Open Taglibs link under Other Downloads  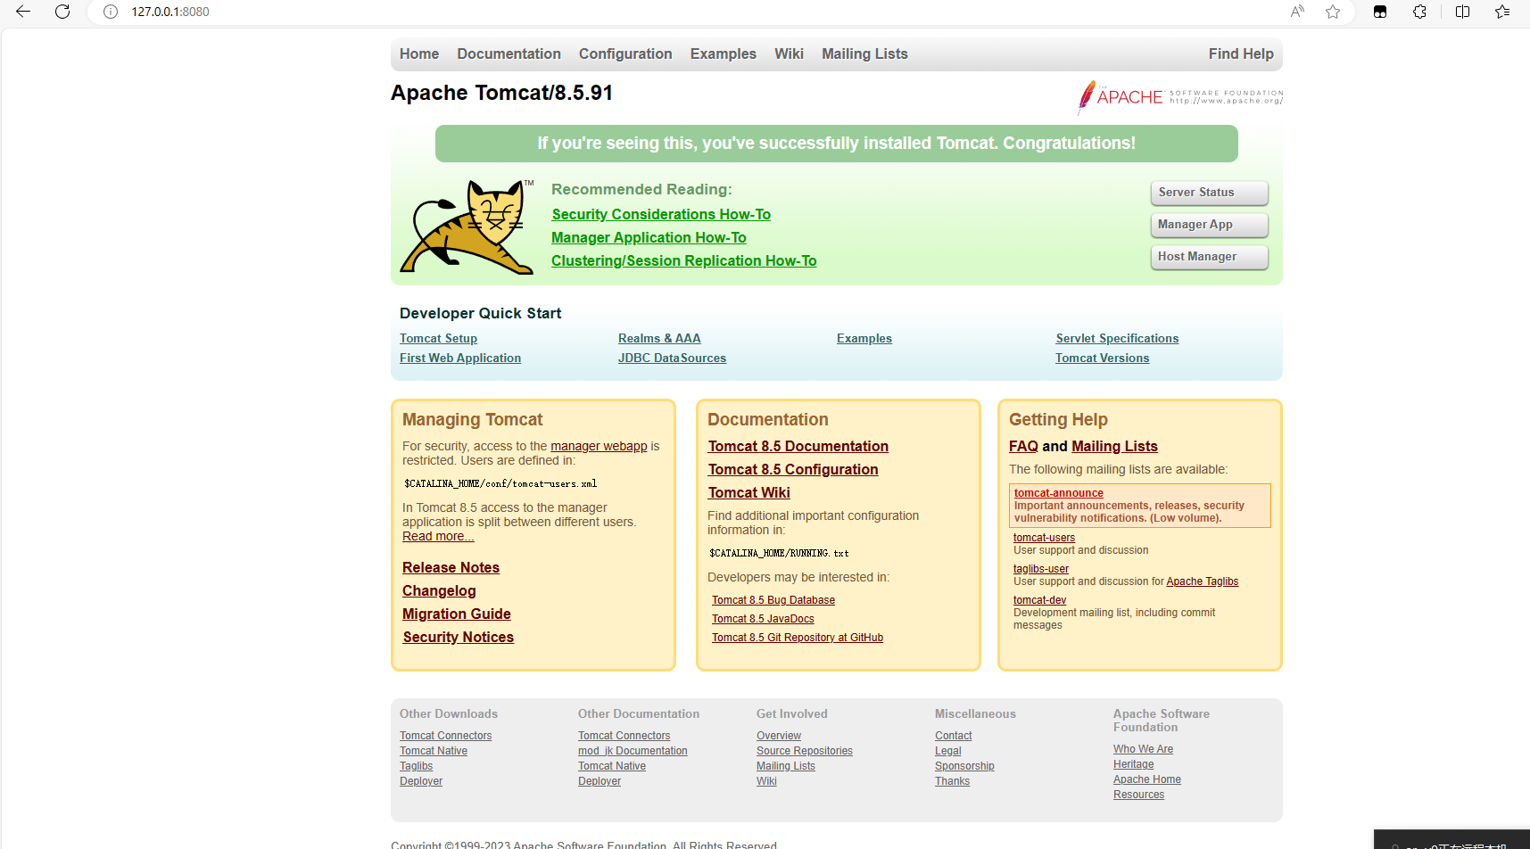(416, 766)
